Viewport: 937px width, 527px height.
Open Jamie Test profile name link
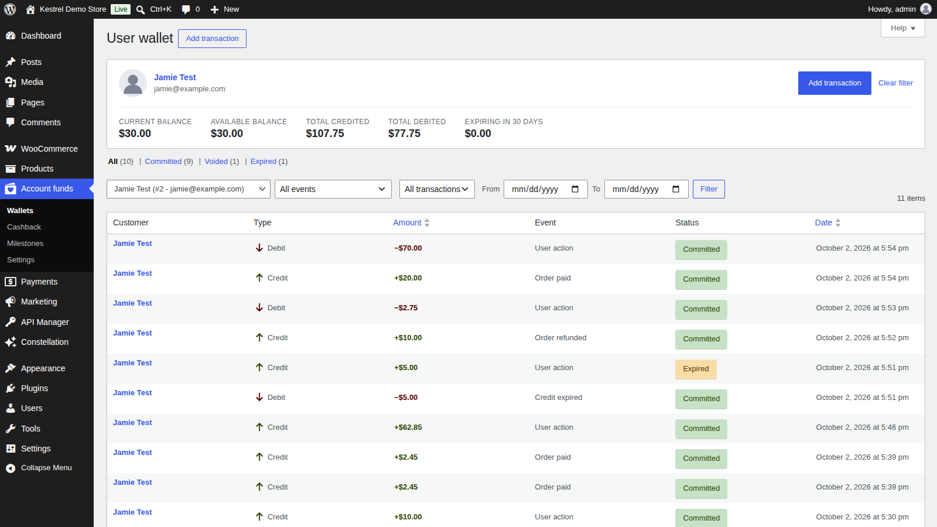(175, 77)
